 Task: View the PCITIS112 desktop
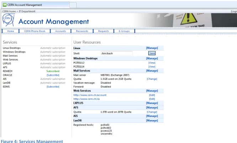pos(152,63)
